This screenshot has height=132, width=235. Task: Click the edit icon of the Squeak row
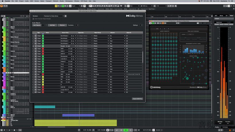[x=36, y=46]
